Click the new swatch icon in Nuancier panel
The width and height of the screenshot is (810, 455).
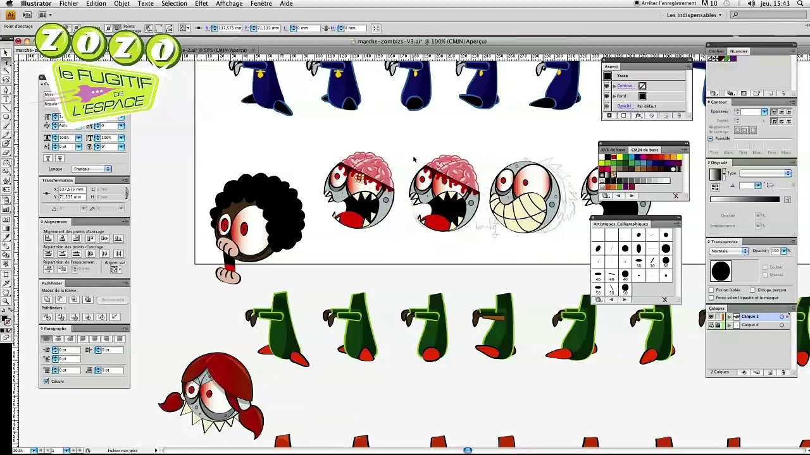click(x=770, y=93)
